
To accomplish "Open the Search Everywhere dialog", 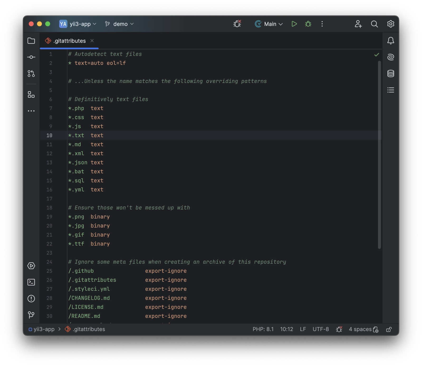I will point(375,24).
